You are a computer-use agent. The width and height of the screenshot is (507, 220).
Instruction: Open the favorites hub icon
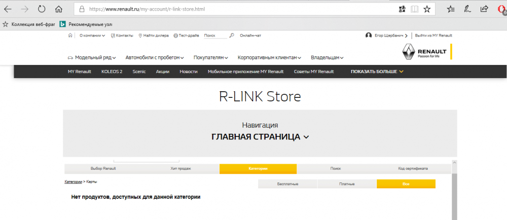(x=451, y=9)
